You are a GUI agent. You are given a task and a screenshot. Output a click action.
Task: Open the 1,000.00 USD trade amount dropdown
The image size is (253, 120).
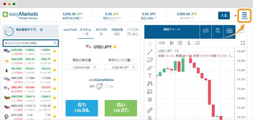(82, 67)
